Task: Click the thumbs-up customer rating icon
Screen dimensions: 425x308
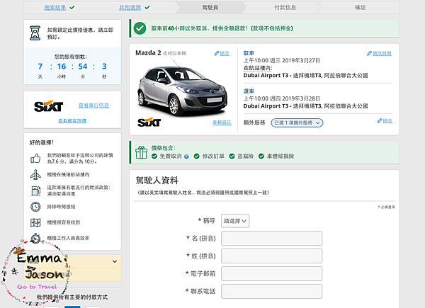Action: (35, 159)
